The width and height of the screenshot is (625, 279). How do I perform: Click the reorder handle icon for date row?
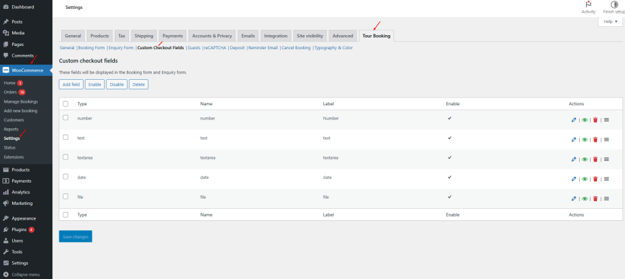click(607, 179)
